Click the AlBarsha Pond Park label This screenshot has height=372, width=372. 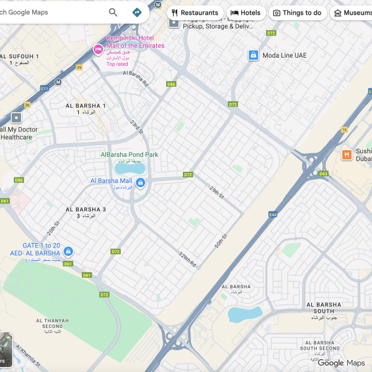click(x=130, y=154)
